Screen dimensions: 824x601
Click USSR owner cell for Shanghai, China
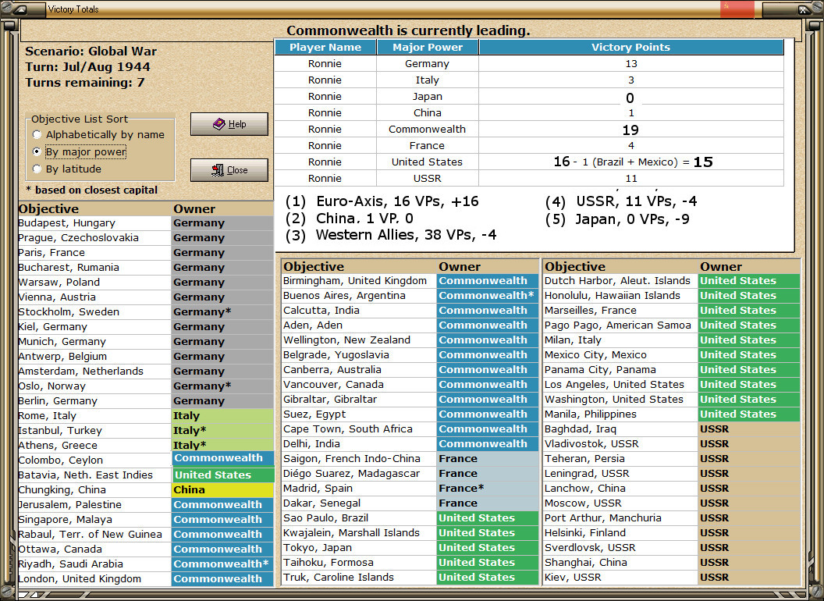click(748, 562)
